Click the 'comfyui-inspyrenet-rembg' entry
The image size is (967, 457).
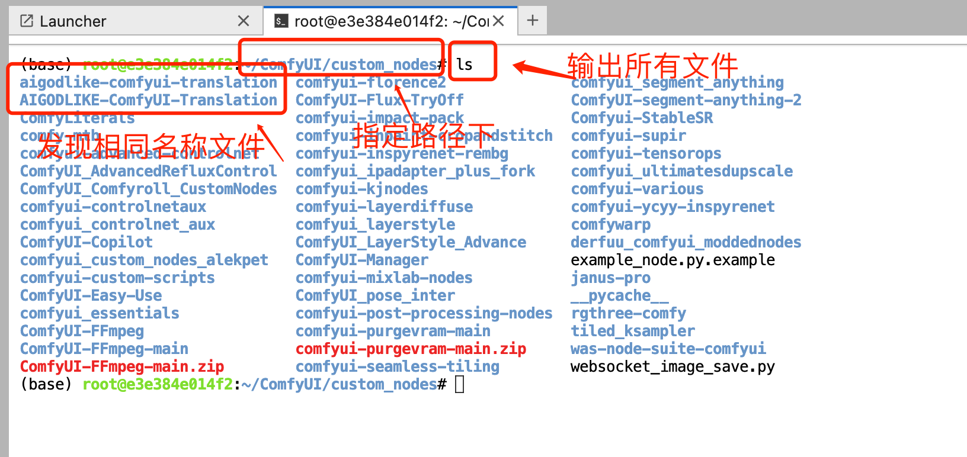(x=402, y=153)
